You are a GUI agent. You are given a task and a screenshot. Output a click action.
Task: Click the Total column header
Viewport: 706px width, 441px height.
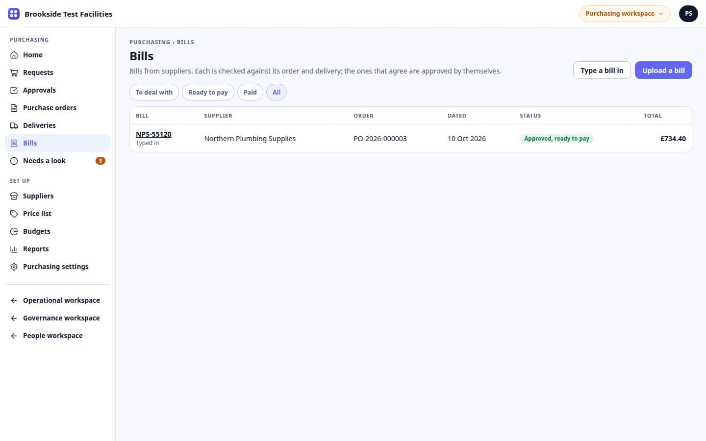[653, 116]
